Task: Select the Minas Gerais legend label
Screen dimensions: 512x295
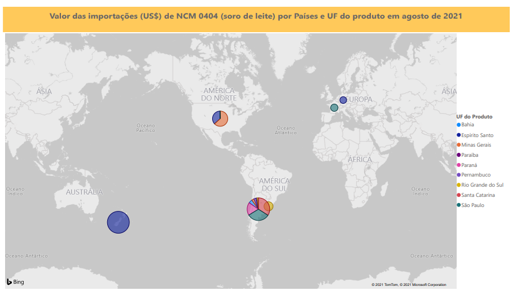Action: (x=476, y=145)
